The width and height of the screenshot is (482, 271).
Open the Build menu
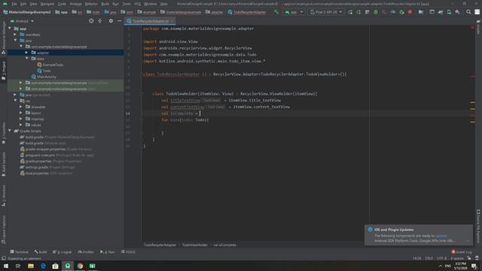click(x=105, y=4)
